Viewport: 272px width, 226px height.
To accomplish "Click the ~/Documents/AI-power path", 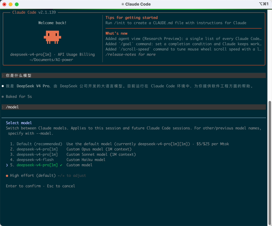I will pos(51,60).
